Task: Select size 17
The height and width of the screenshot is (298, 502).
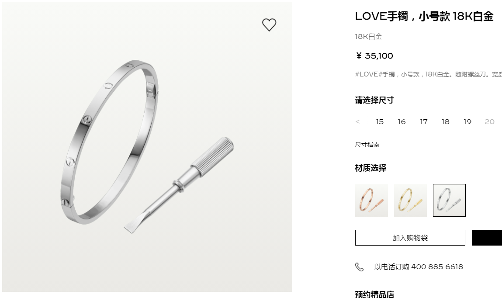Action: point(423,121)
